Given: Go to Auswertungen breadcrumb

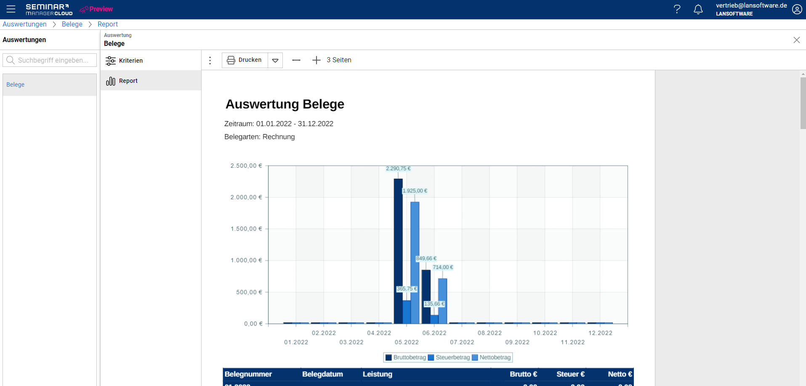Looking at the screenshot, I should 24,24.
